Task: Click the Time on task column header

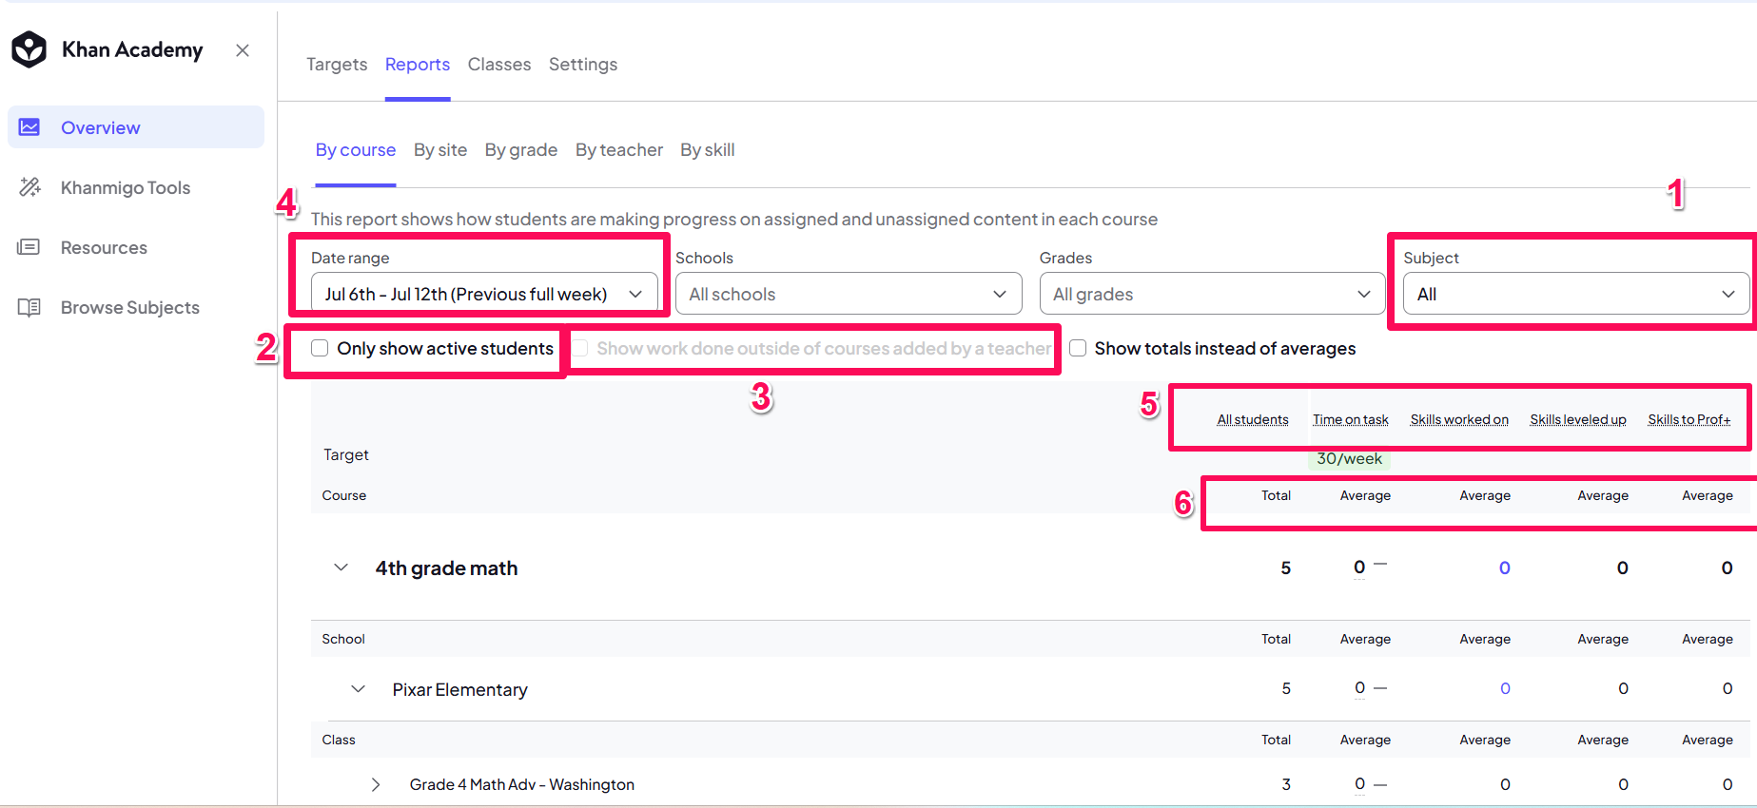Action: (x=1351, y=419)
